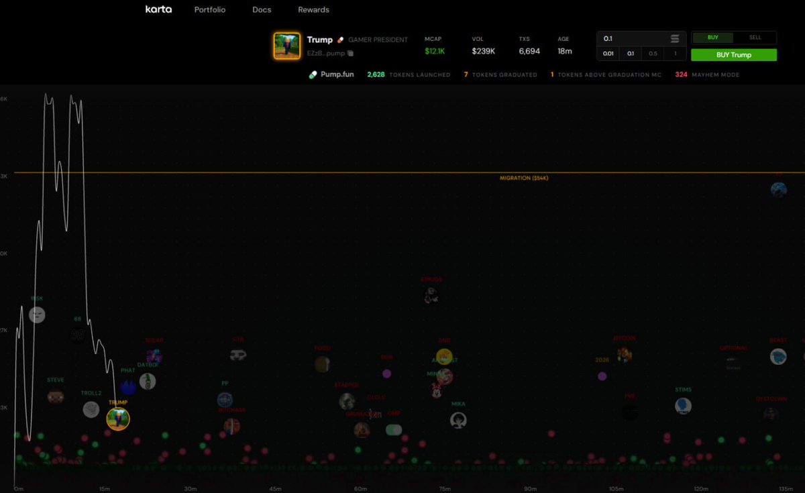Click the 120m time axis label
This screenshot has height=493, width=805.
coord(701,488)
